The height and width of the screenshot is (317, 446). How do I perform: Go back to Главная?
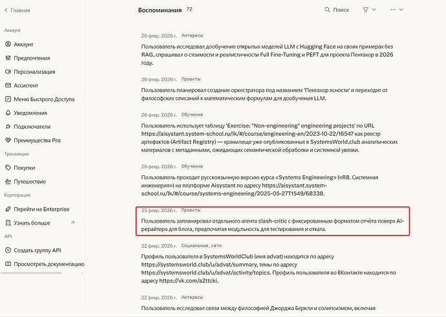(17, 10)
